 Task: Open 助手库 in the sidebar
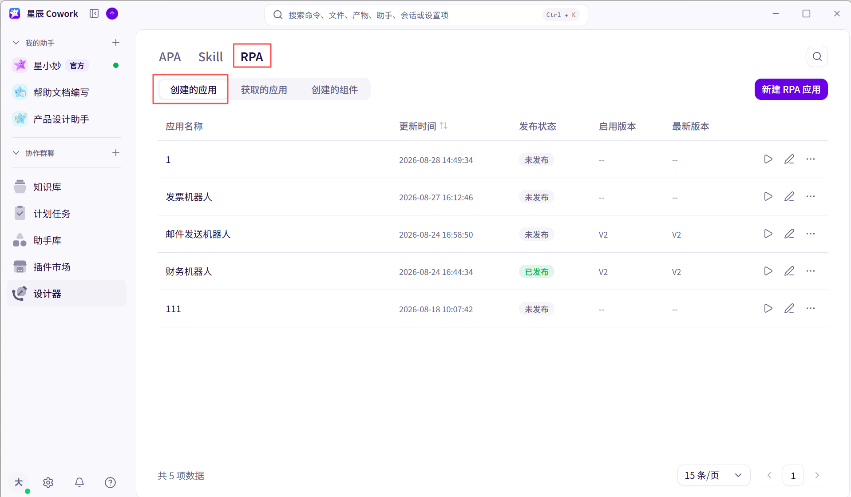[67, 240]
